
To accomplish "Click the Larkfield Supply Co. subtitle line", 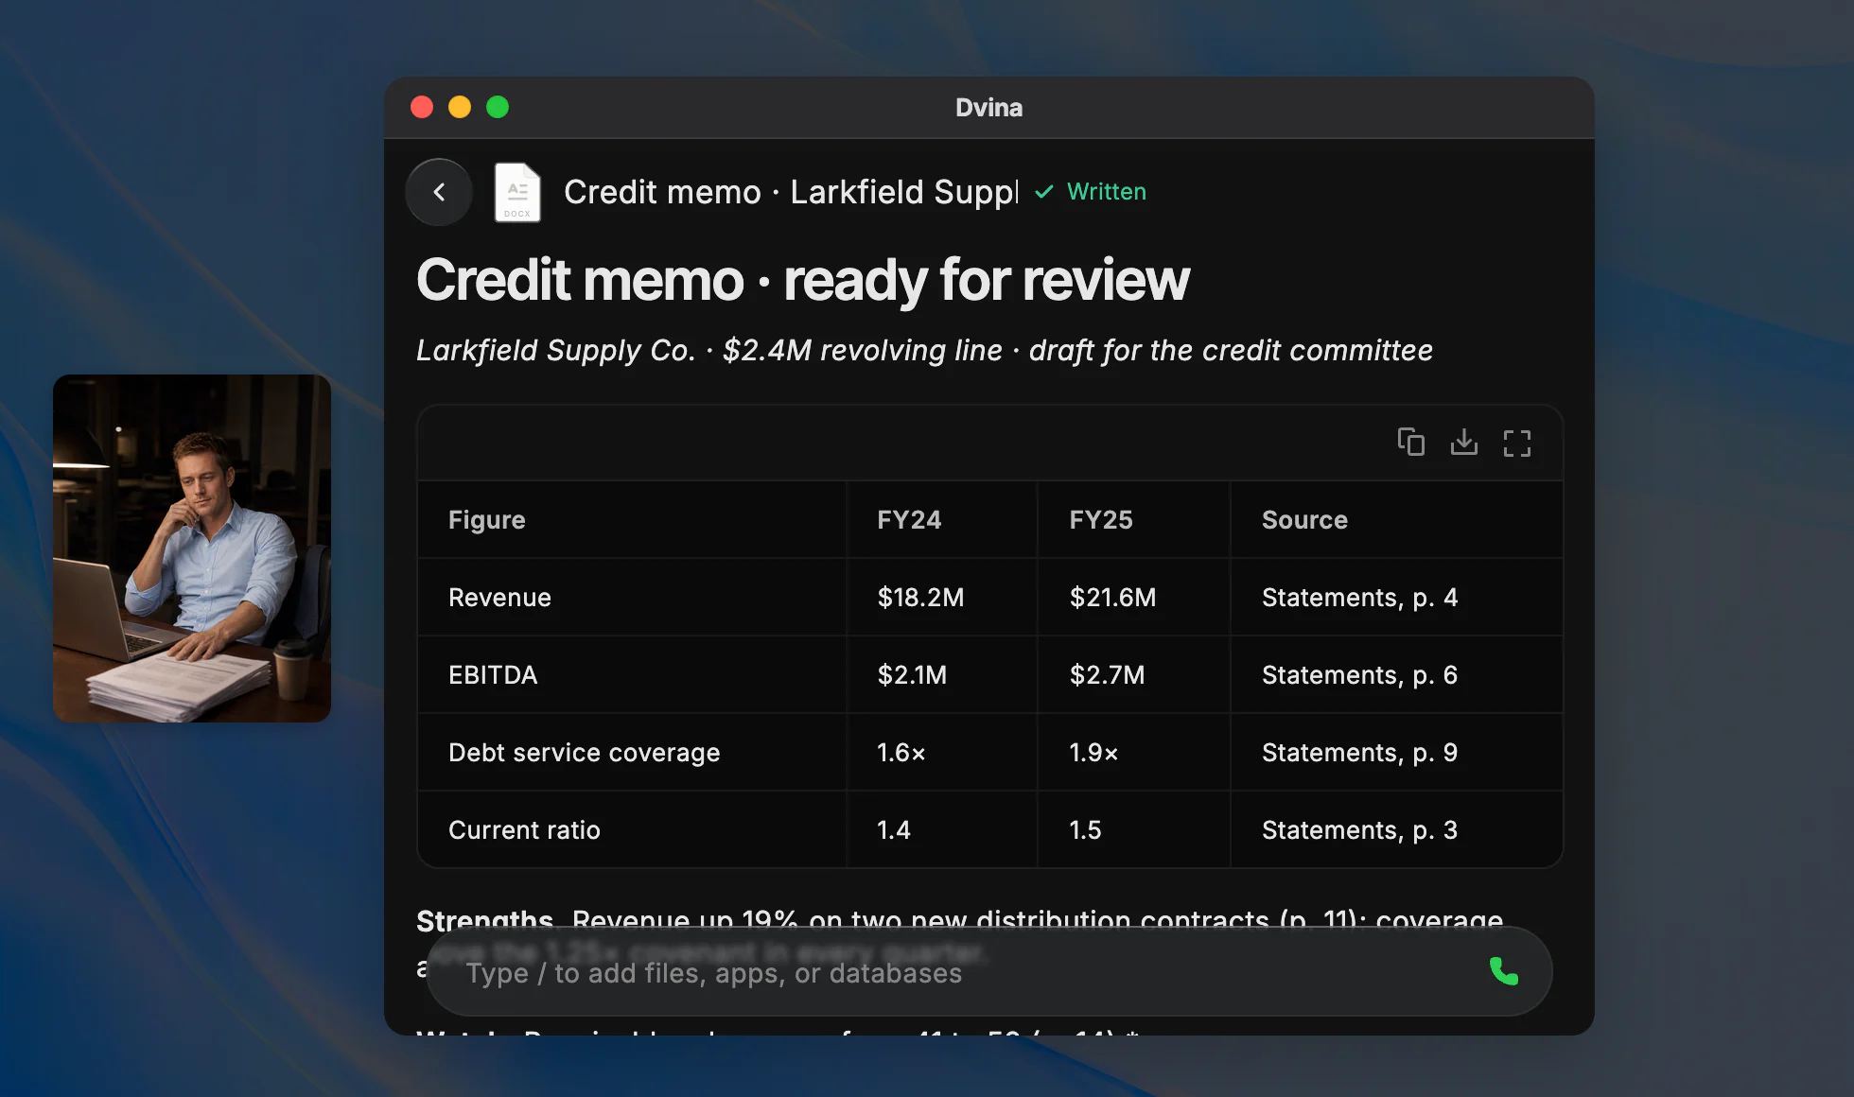I will (x=924, y=350).
